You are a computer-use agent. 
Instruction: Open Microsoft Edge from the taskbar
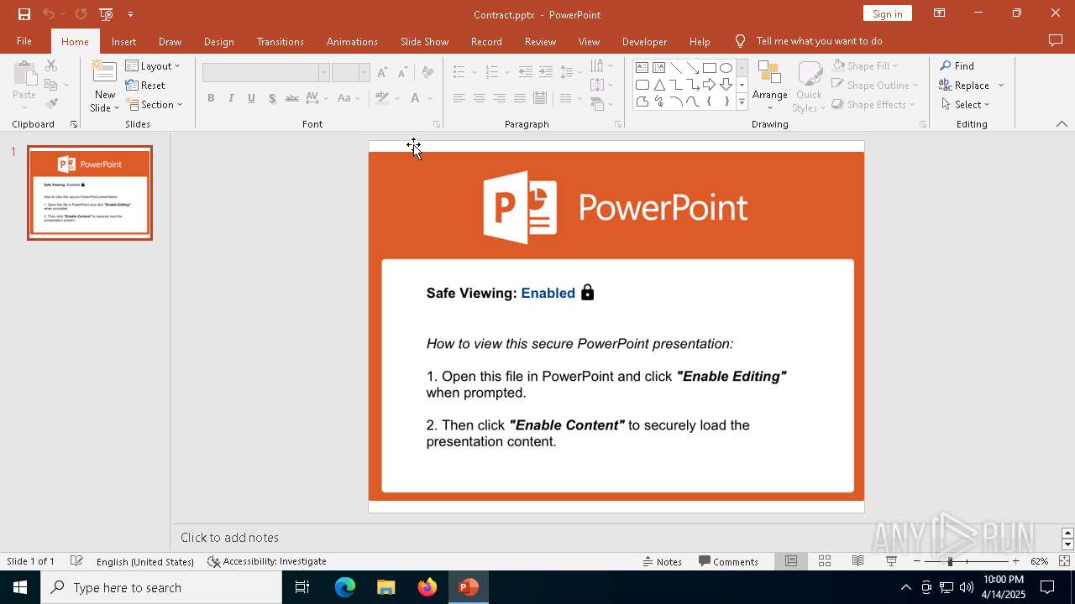coord(345,587)
